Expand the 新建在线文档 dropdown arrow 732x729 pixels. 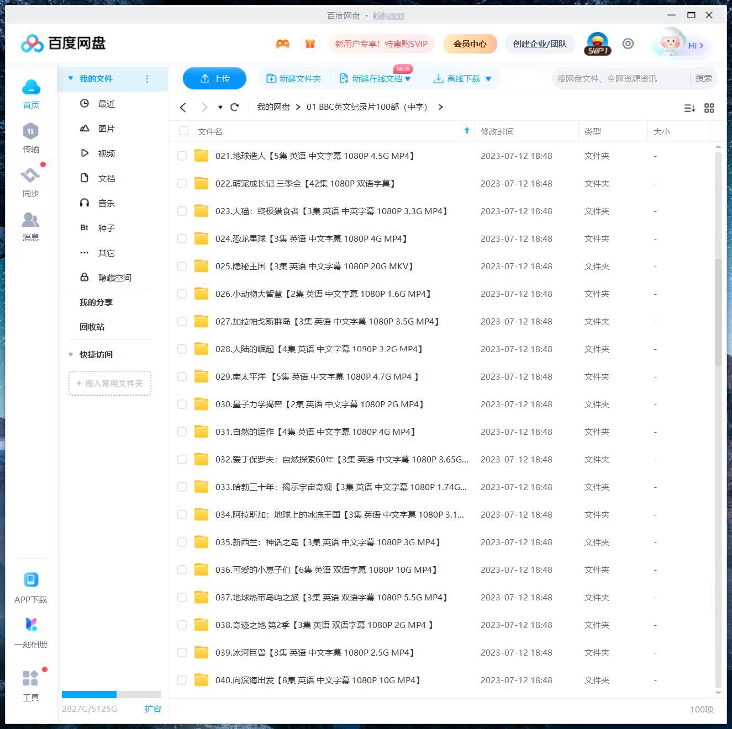[407, 78]
